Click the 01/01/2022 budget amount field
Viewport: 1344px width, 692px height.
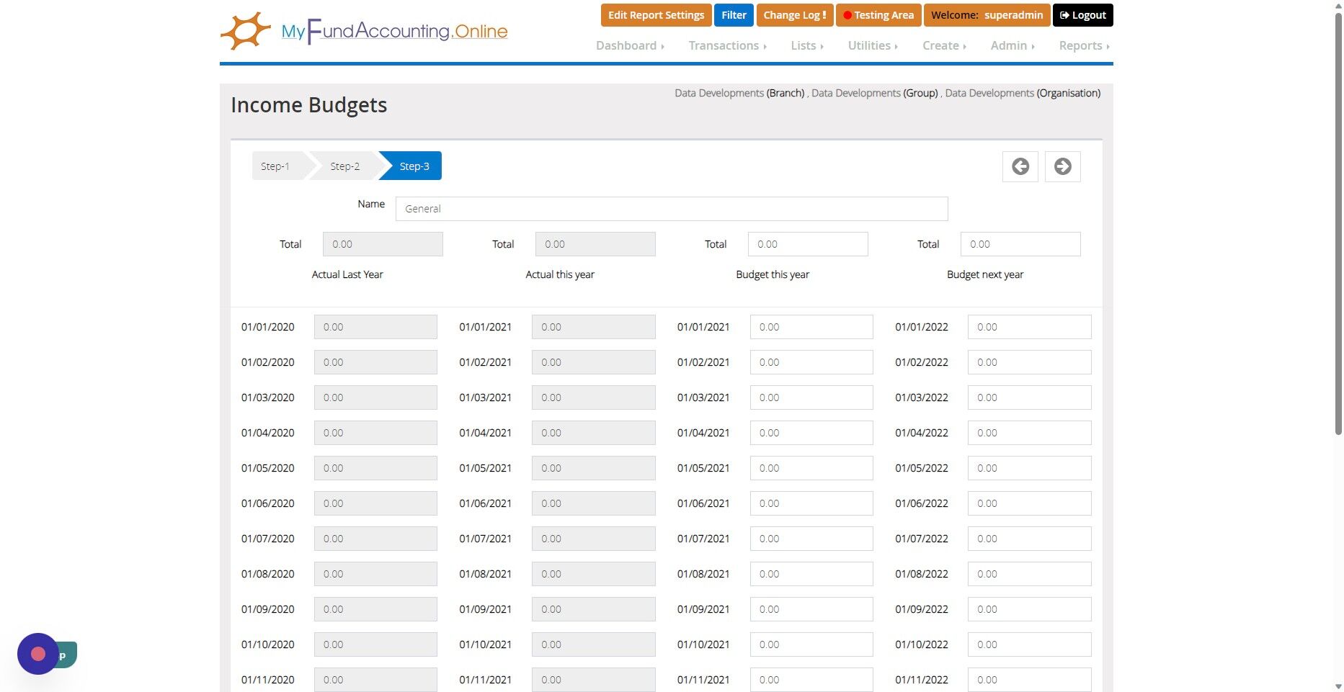[x=1029, y=327]
